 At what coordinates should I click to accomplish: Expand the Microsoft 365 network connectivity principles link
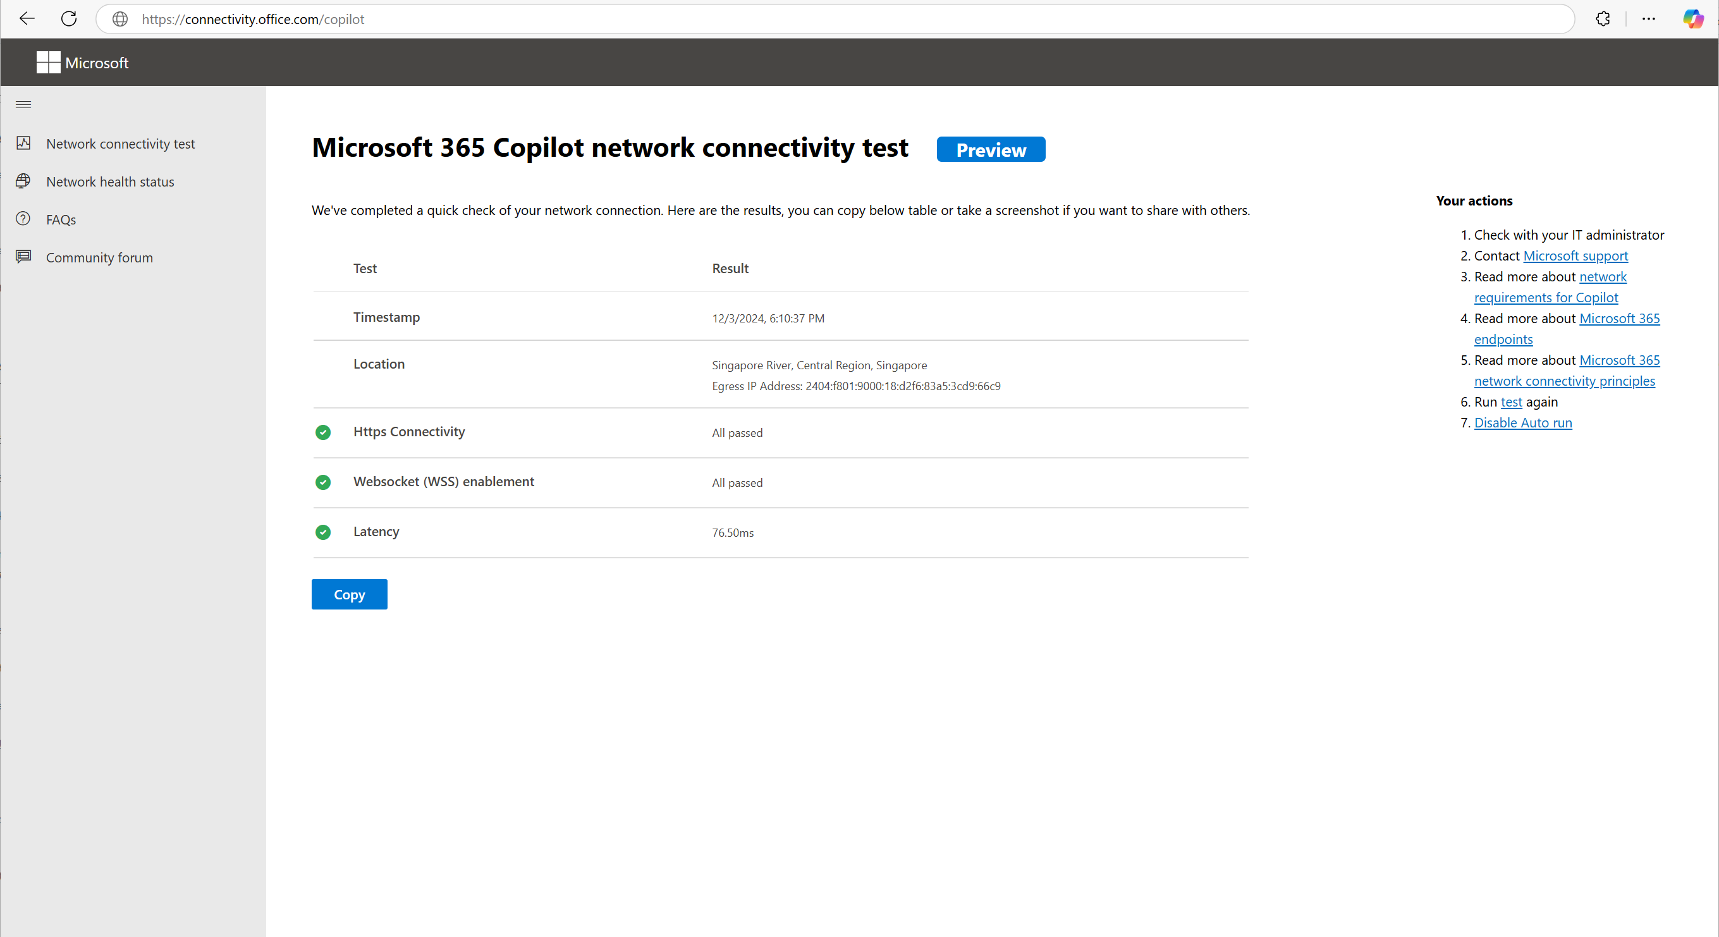coord(1564,379)
